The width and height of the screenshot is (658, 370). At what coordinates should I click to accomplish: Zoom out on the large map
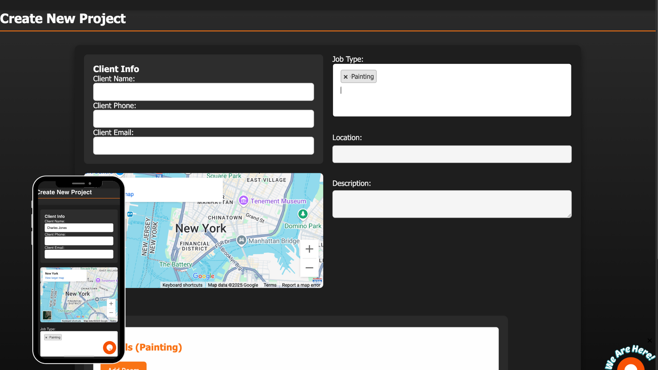309,268
